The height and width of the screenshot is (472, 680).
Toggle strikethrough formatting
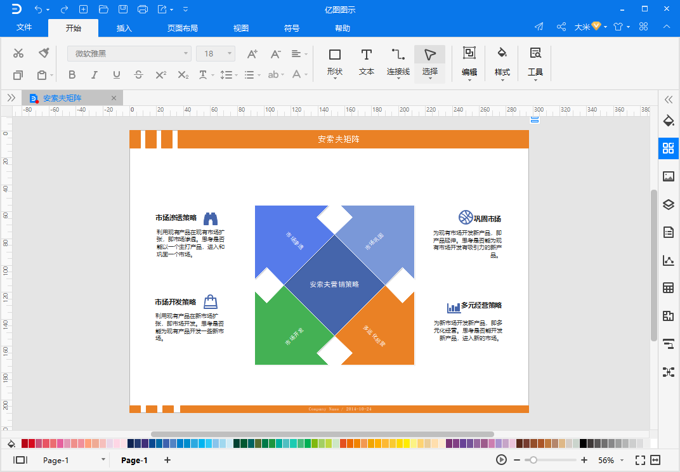(x=138, y=75)
